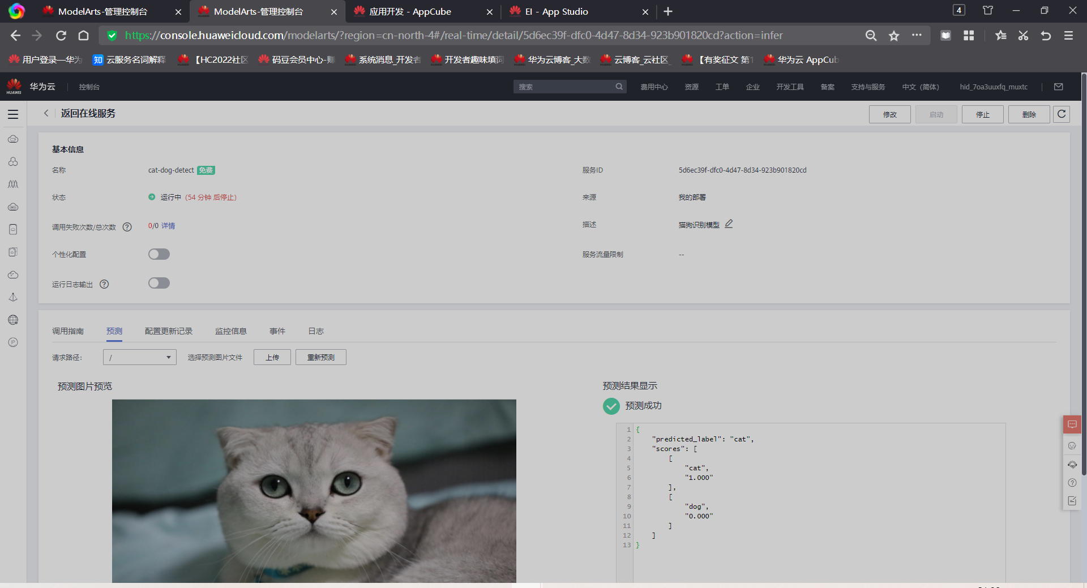
Task: Switch to the 预测 tab
Action: coord(114,331)
